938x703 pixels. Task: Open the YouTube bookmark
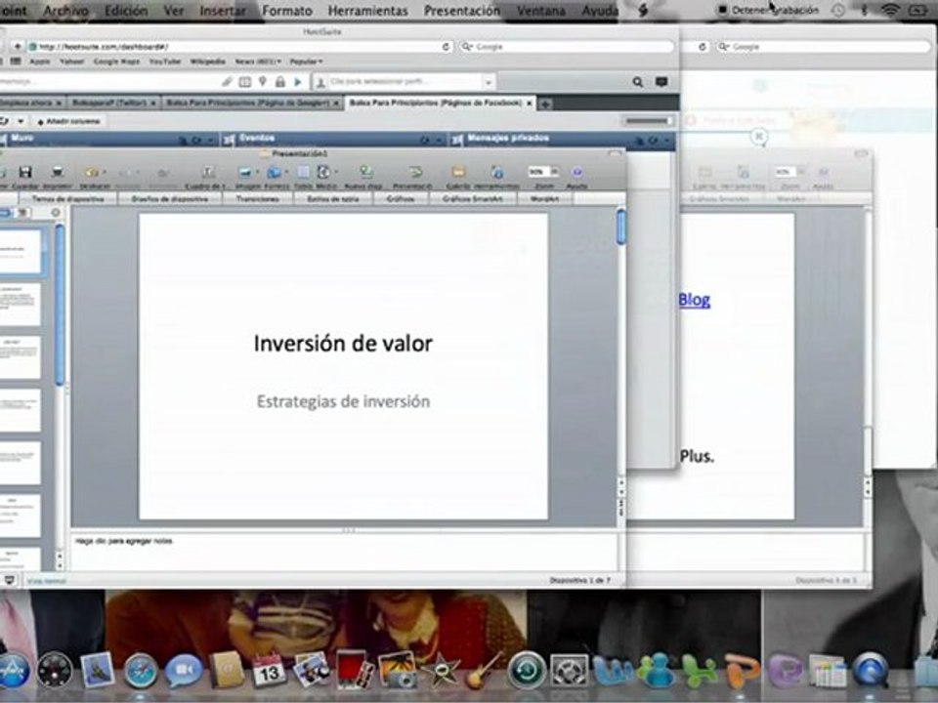[164, 61]
